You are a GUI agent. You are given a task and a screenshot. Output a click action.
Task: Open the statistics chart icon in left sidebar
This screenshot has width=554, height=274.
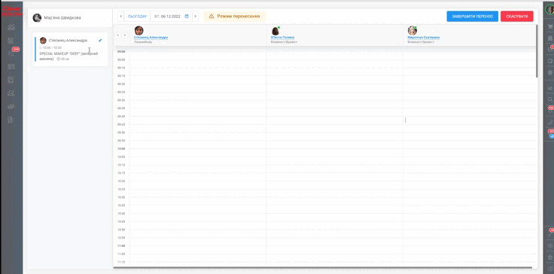pyautogui.click(x=11, y=27)
